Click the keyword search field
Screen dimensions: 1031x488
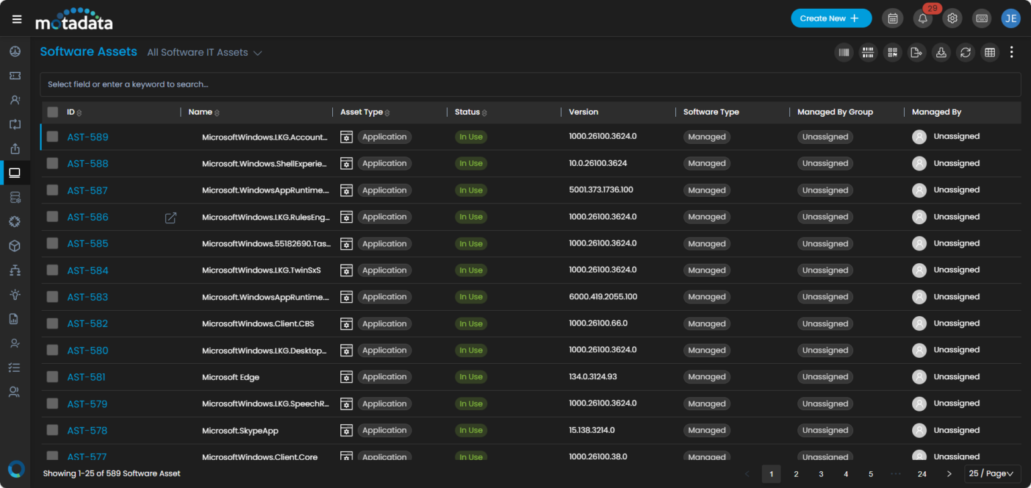coord(530,85)
